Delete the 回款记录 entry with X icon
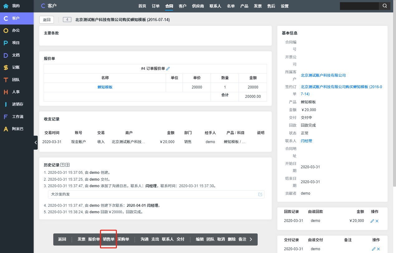This screenshot has width=396, height=253. pyautogui.click(x=377, y=221)
